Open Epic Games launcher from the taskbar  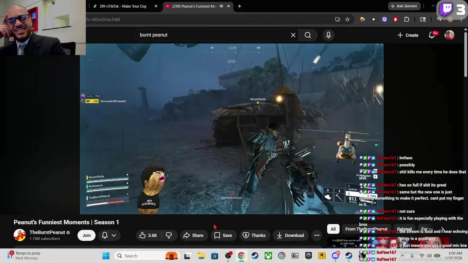pyautogui.click(x=309, y=256)
